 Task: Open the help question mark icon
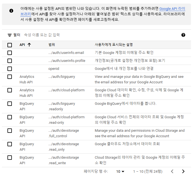[x=183, y=35]
